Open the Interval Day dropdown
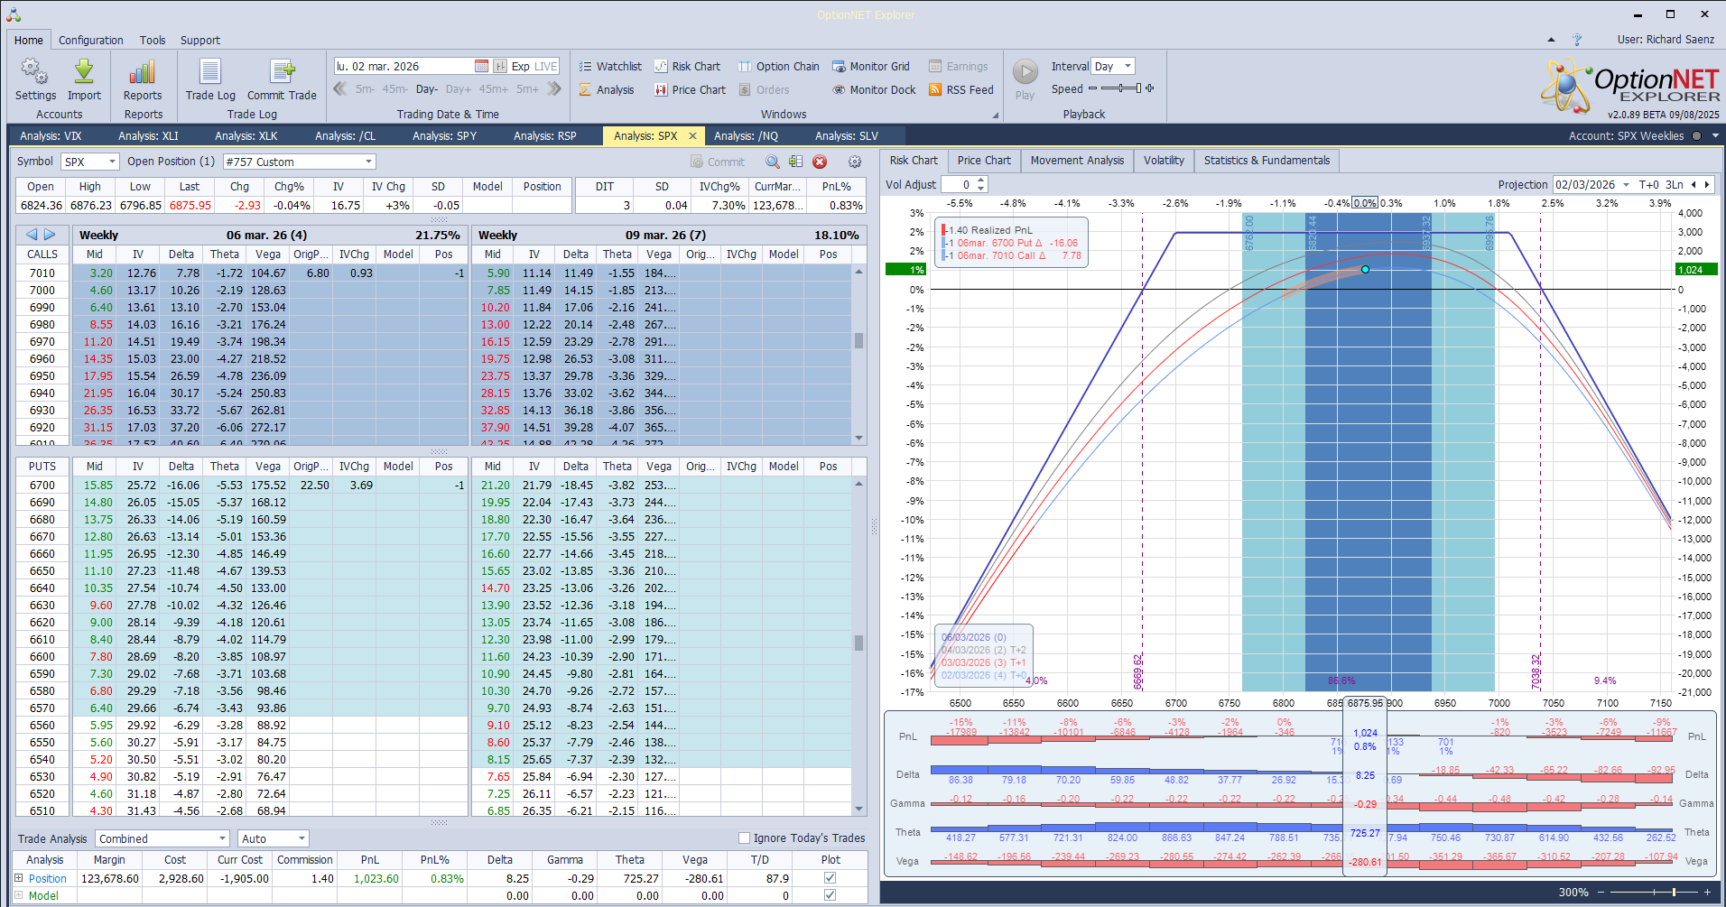The width and height of the screenshot is (1726, 907). pos(1127,67)
